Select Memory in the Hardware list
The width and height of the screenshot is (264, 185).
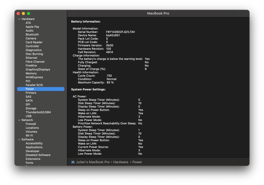[31, 73]
